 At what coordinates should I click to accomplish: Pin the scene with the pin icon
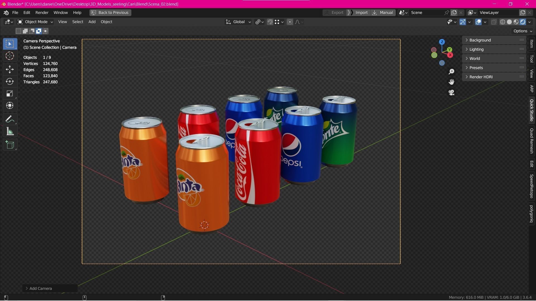coord(446,13)
